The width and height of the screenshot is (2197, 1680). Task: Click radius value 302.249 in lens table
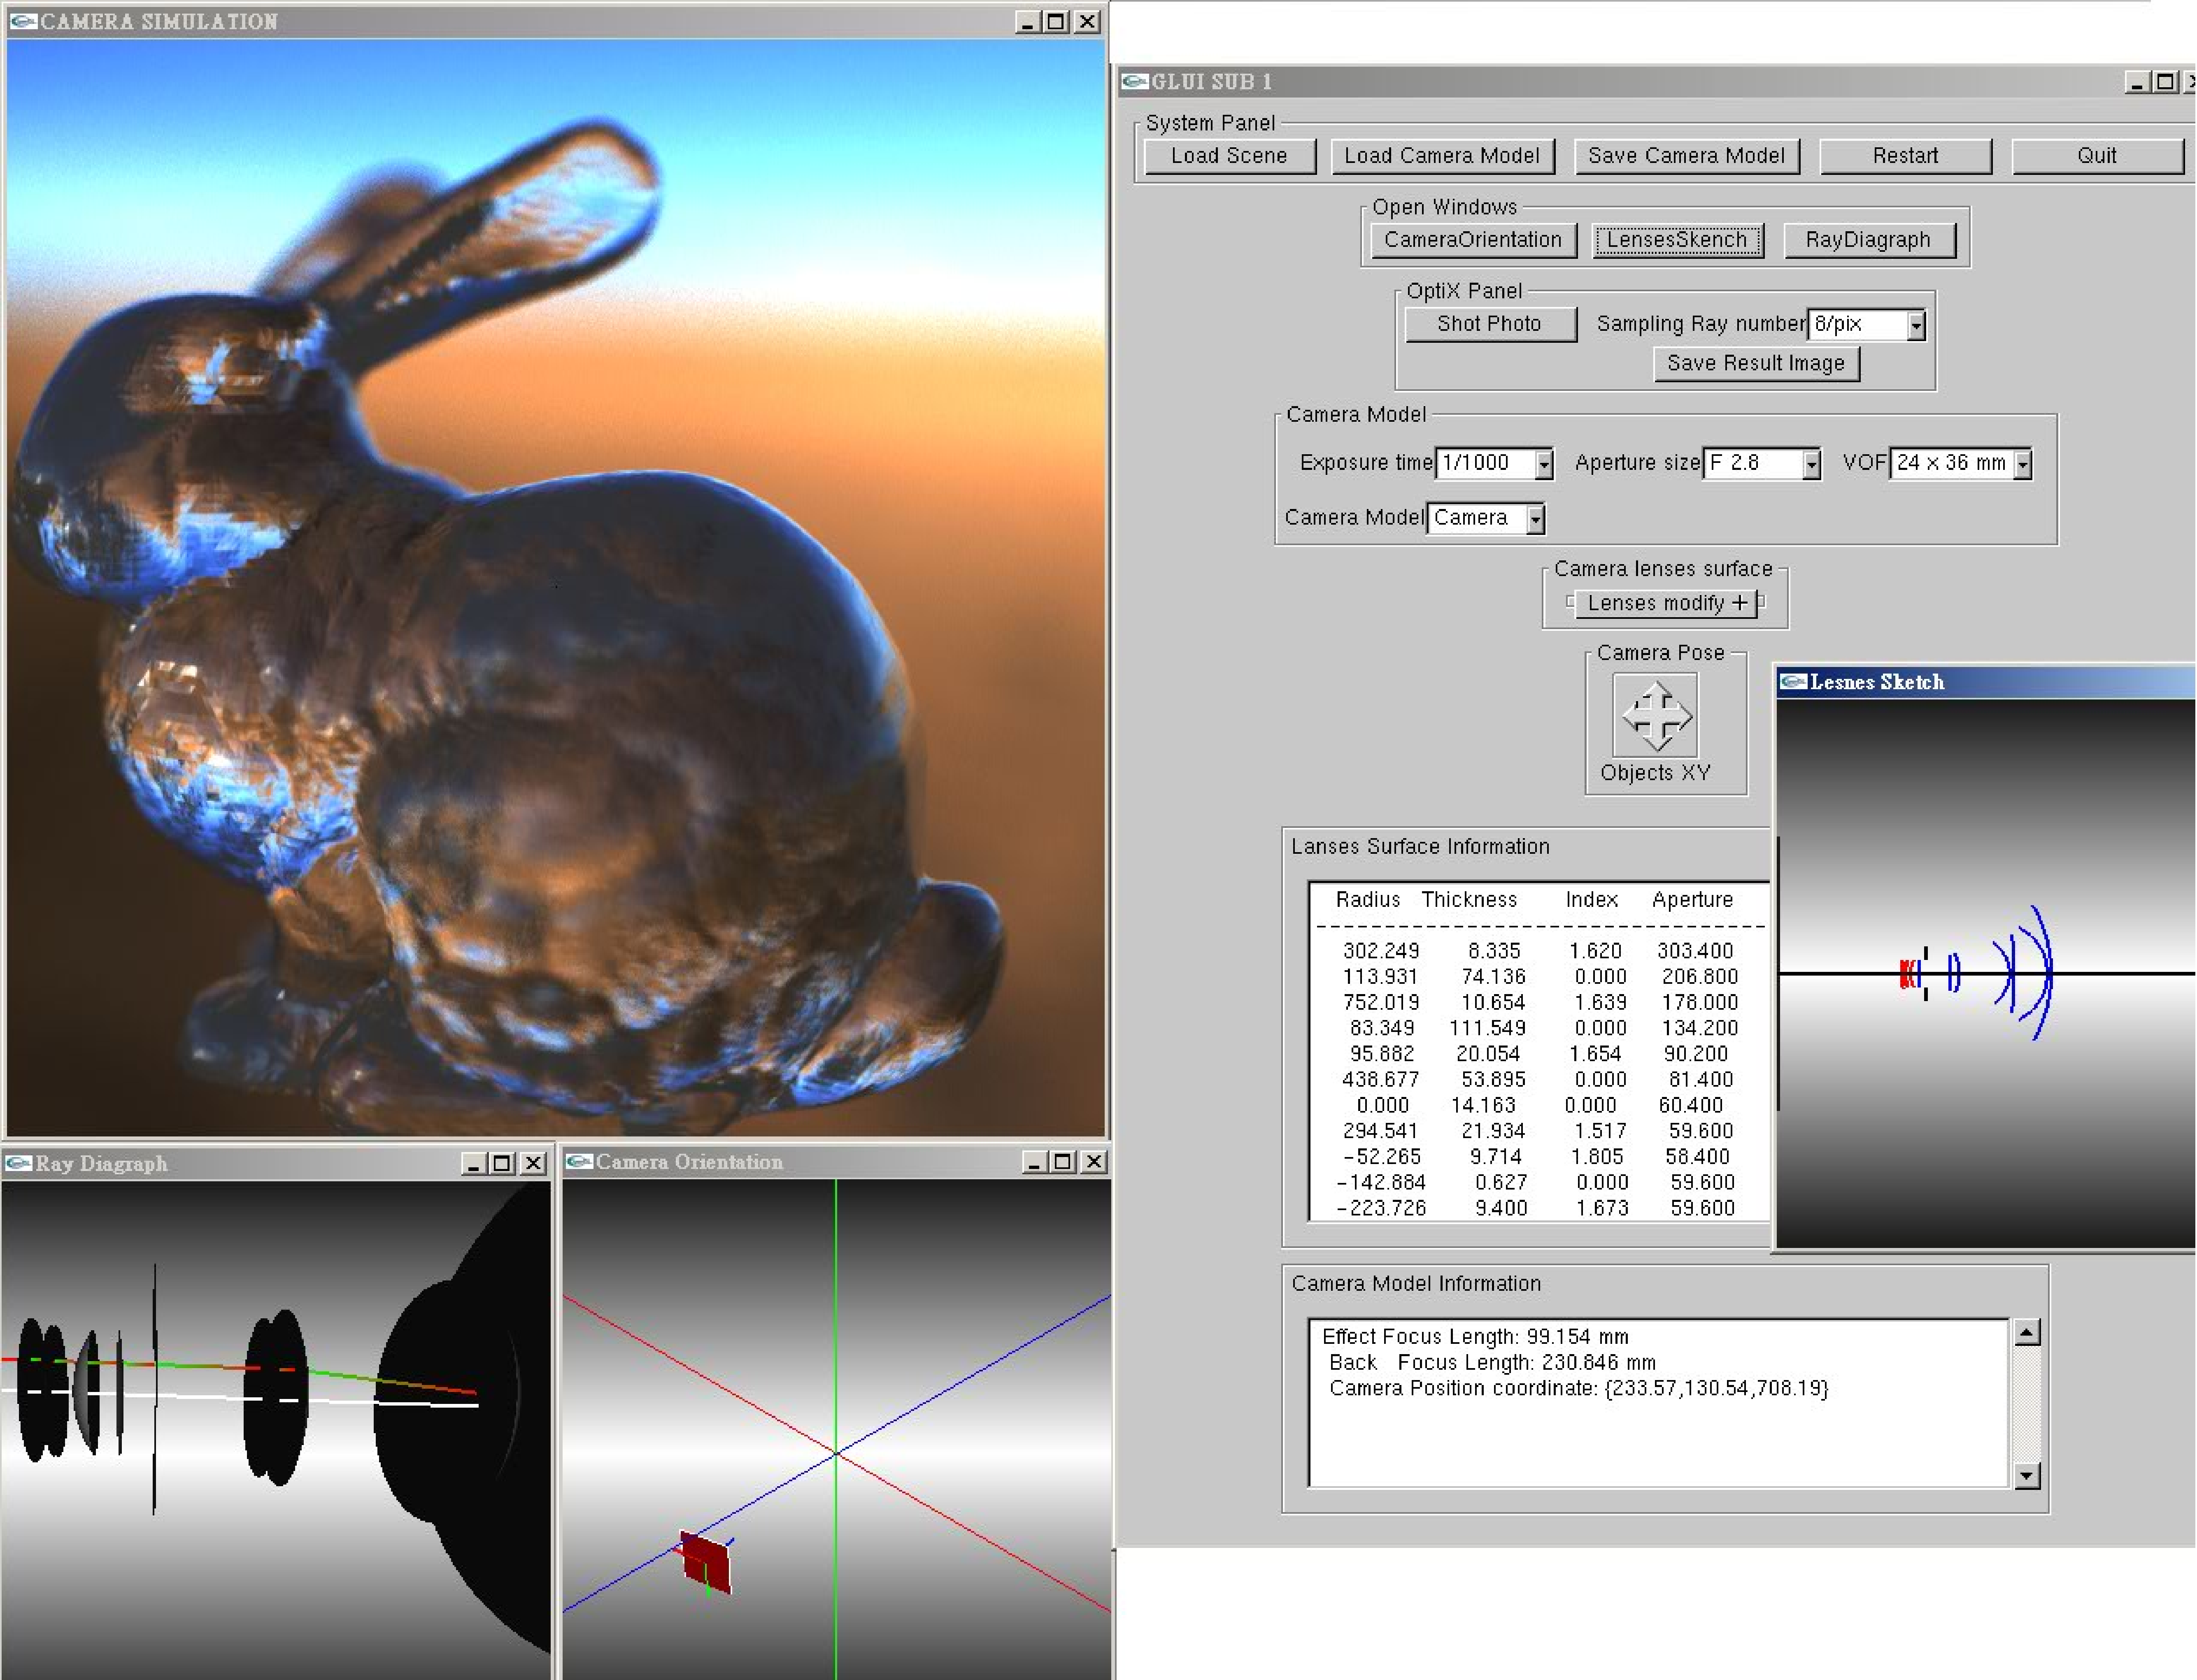tap(1380, 951)
